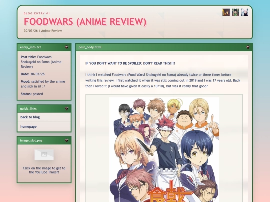Click the paragraph starting 'I think I watched Foodwars'
Screen dimensions: 270x202
pyautogui.click(x=163, y=80)
